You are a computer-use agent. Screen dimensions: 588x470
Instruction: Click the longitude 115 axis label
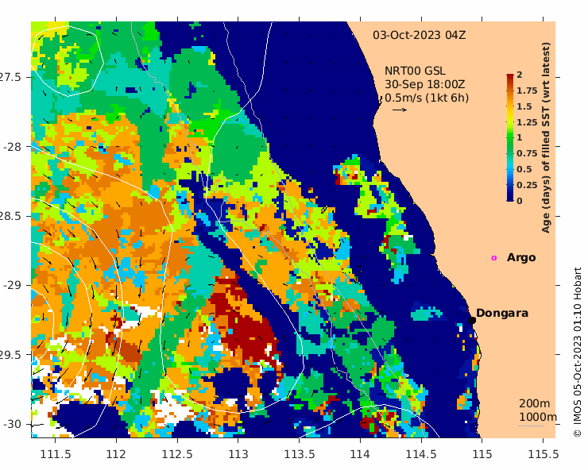[x=482, y=454]
